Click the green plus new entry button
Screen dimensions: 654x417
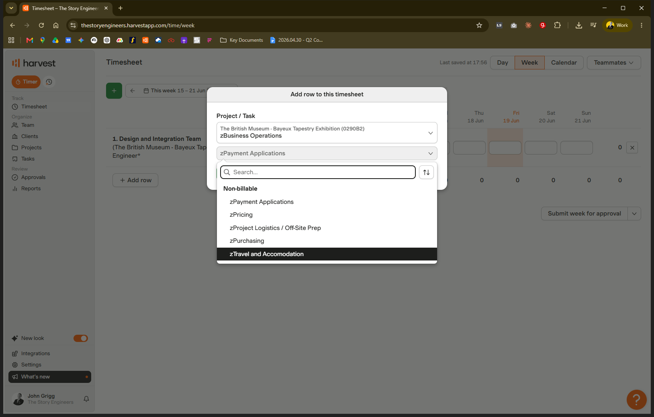(114, 91)
